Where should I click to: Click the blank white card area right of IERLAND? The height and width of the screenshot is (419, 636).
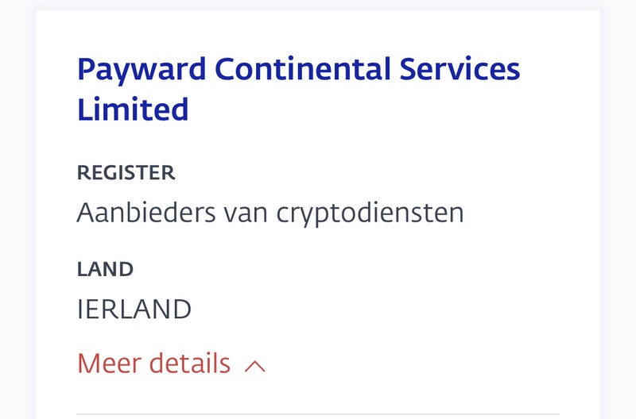[x=397, y=309]
